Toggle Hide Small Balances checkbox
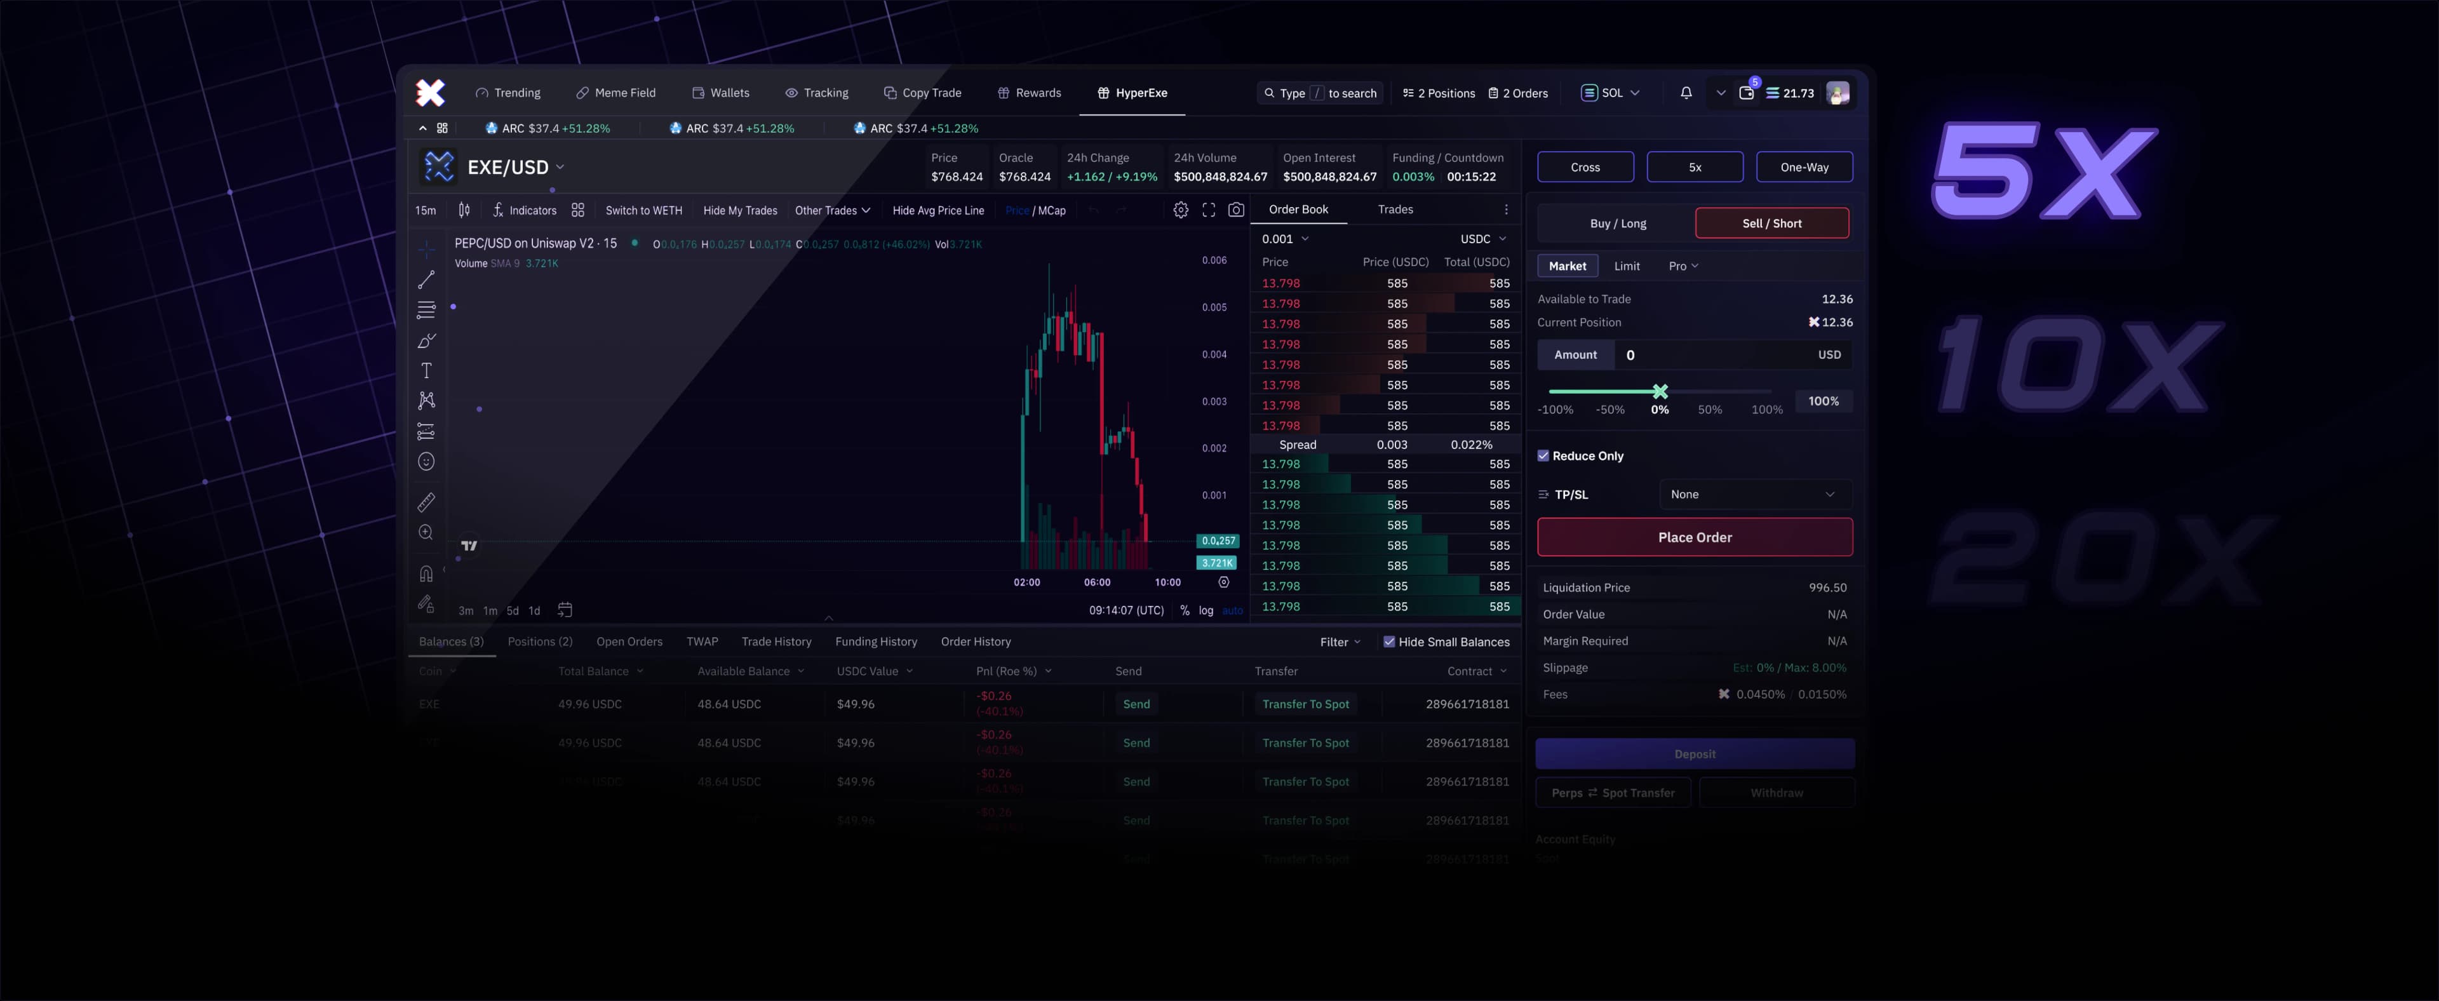Screen dimensions: 2439x1001 1389,642
